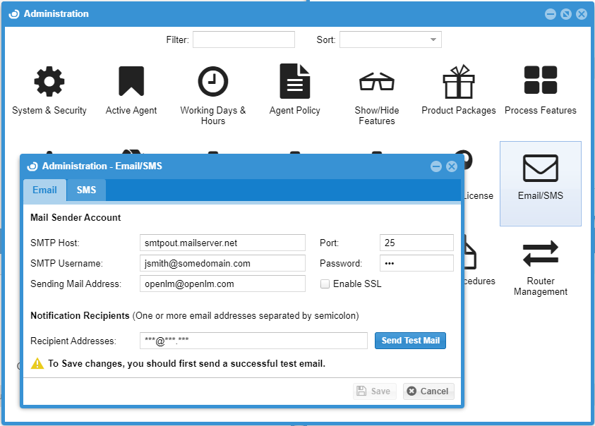Viewport: 595px width, 426px height.
Task: Click the Send Test Mail button
Action: point(410,341)
